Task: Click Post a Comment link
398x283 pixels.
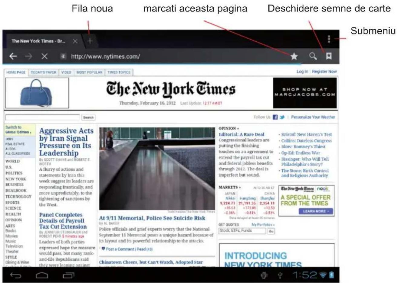Action: tap(120, 249)
